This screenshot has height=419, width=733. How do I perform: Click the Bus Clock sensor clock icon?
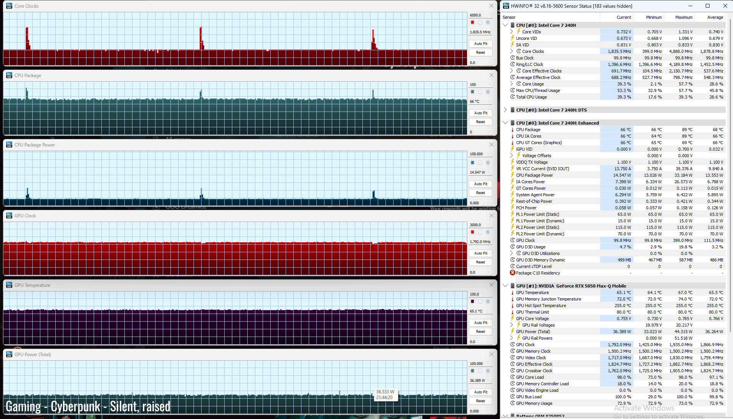[x=512, y=58]
